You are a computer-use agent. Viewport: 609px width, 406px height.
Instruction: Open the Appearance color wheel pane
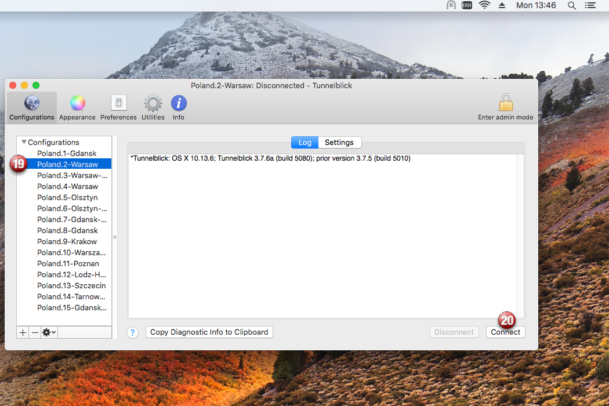[77, 108]
